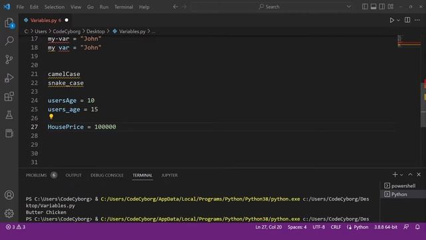This screenshot has width=426, height=240.
Task: Change encoding via UTF-8 status entry
Action: pyautogui.click(x=319, y=227)
